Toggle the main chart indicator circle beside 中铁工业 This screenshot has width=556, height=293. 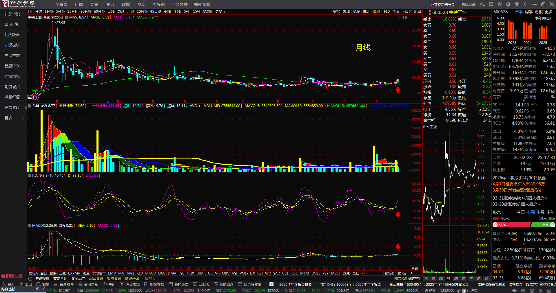click(x=66, y=17)
